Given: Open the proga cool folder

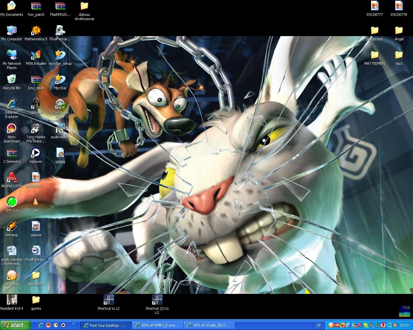Looking at the screenshot, I should (x=375, y=33).
